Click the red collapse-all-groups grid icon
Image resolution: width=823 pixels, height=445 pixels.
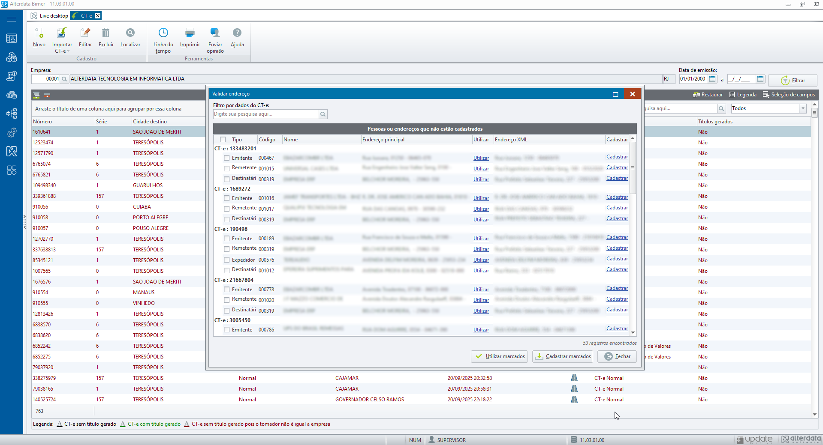click(x=47, y=95)
